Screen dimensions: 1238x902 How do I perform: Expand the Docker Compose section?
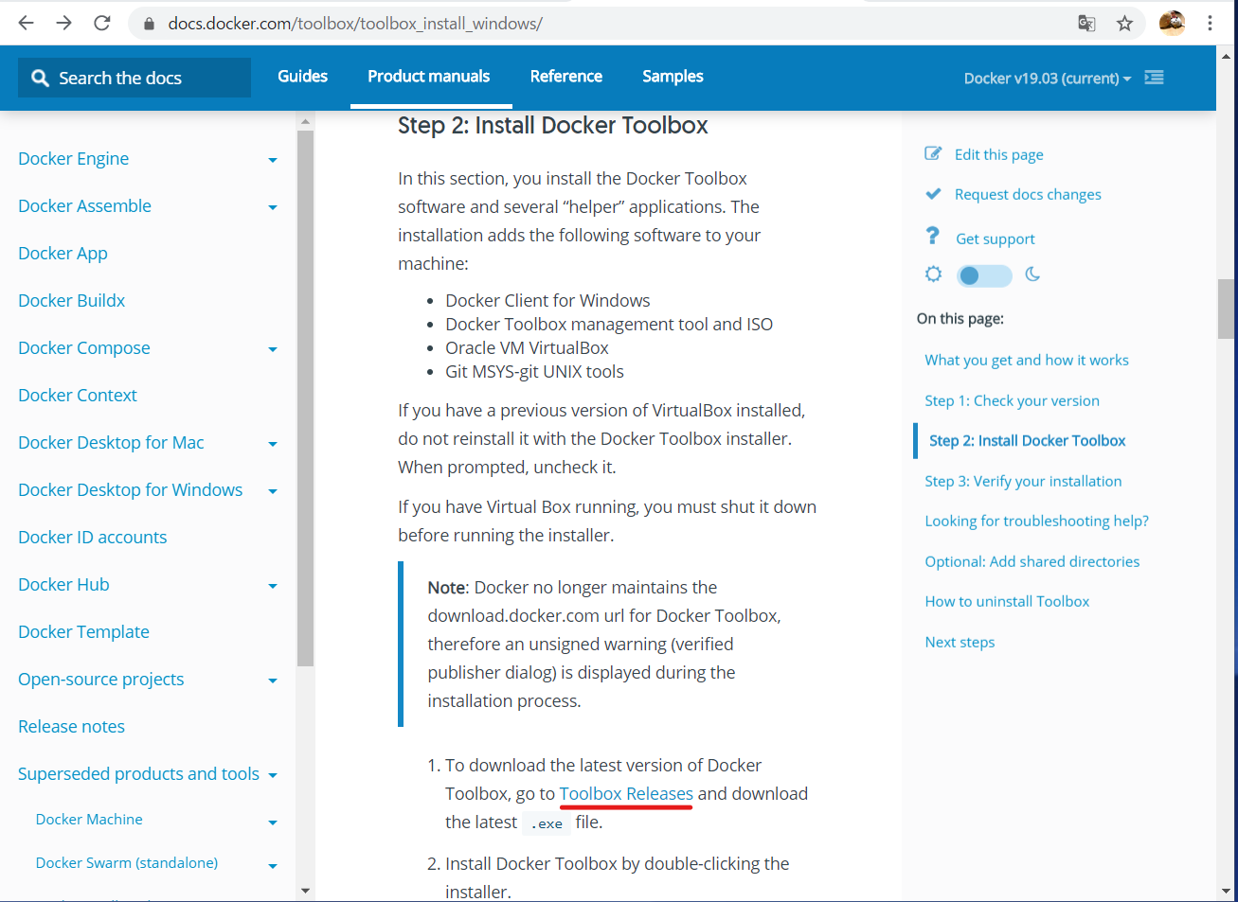[273, 349]
